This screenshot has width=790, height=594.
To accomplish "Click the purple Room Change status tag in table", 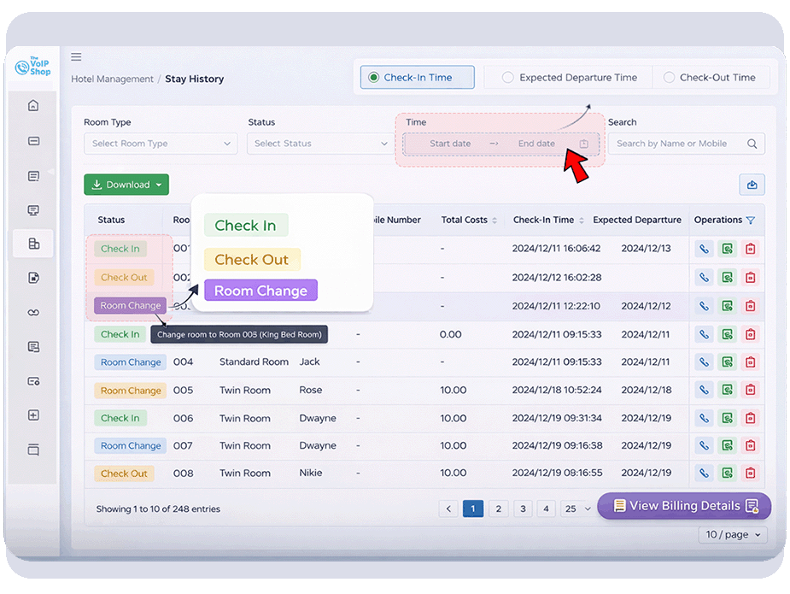I will pyautogui.click(x=130, y=306).
